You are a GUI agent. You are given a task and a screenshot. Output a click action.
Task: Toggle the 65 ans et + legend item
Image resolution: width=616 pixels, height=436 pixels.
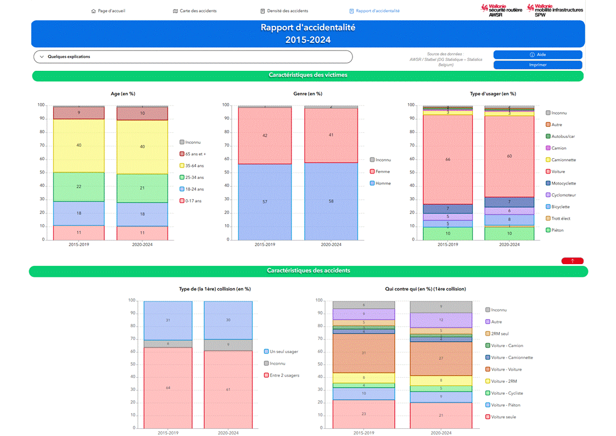point(193,154)
